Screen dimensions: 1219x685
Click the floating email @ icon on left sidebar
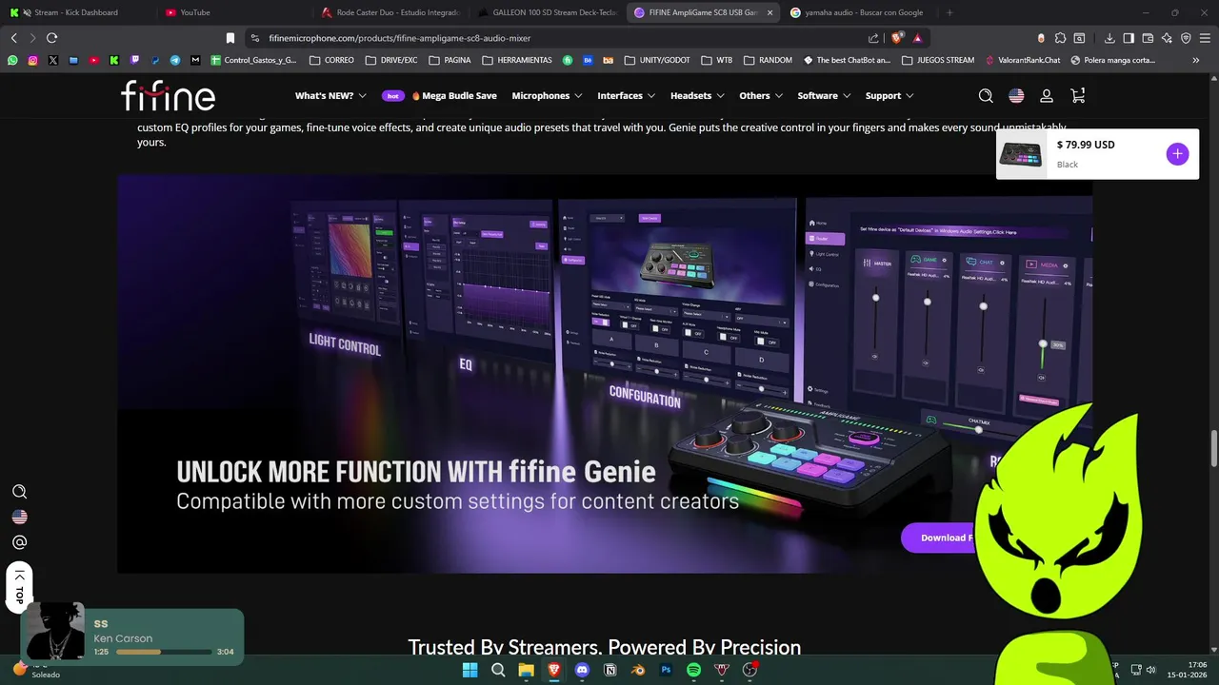(x=19, y=542)
